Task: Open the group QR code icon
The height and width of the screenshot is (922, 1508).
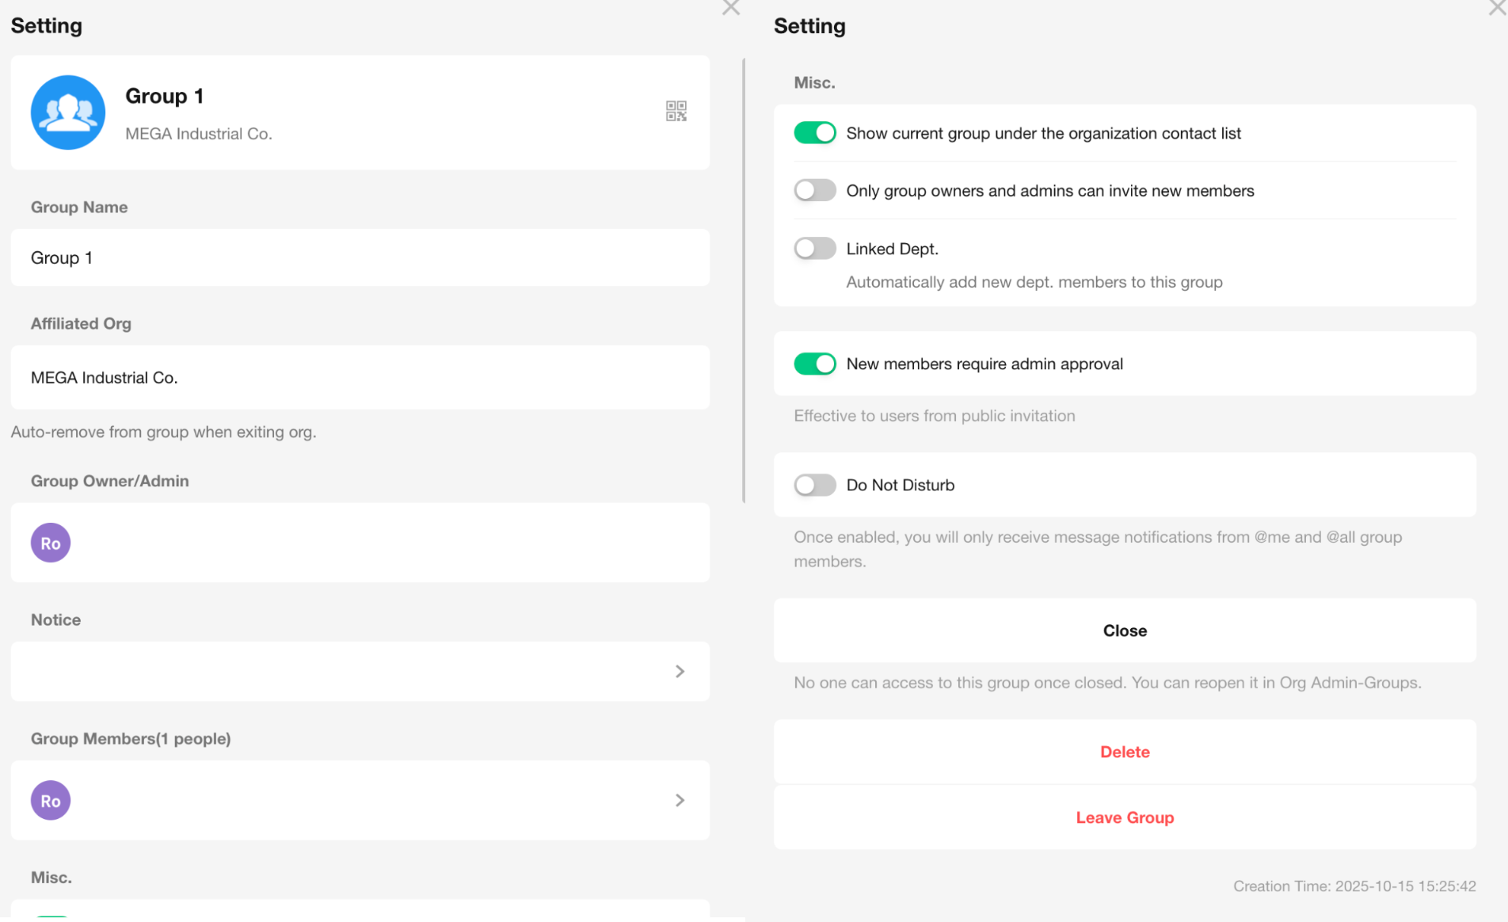Action: point(676,111)
